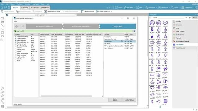Open the More dropdown in Library tree

click(x=195, y=18)
